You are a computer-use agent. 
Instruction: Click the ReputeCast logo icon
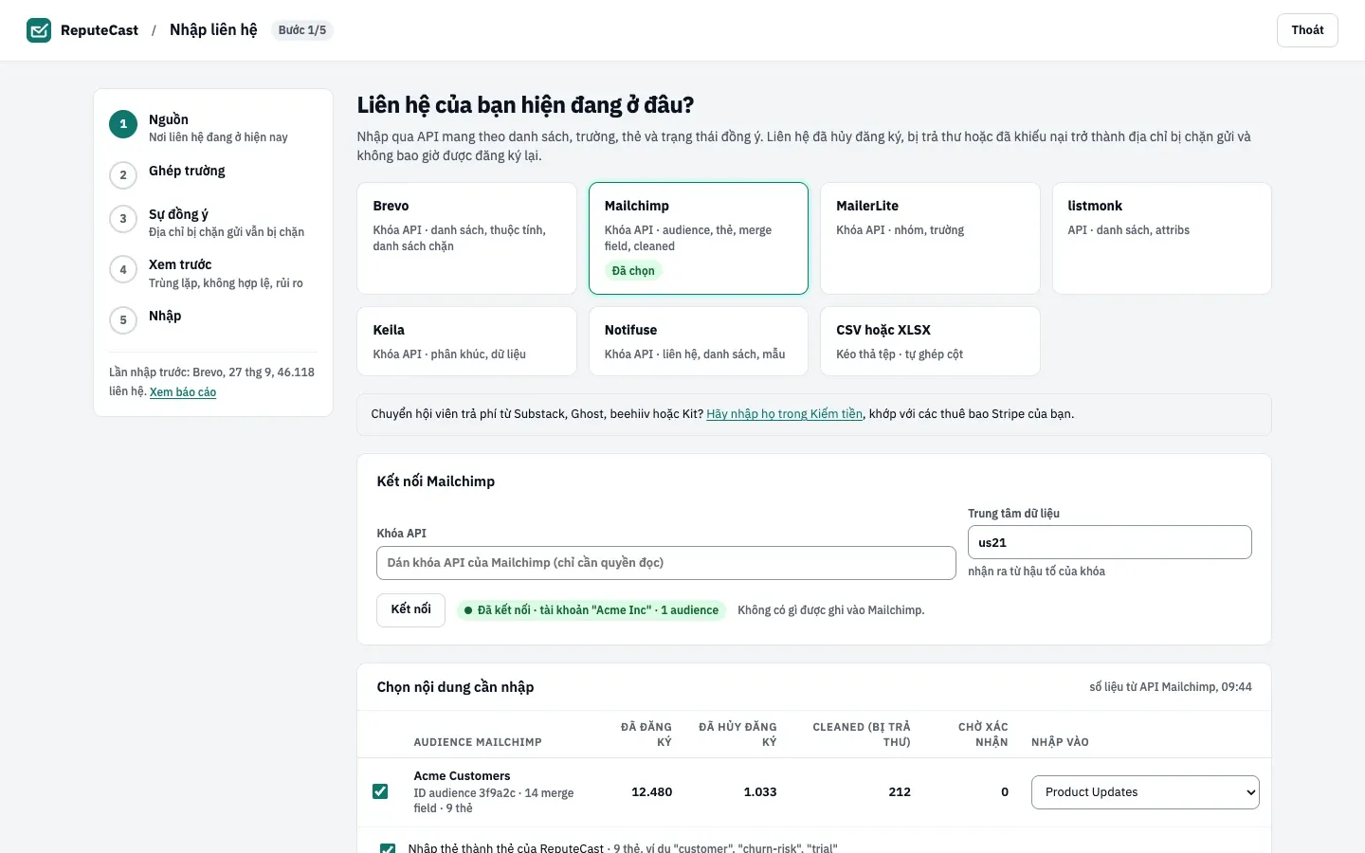click(x=39, y=30)
